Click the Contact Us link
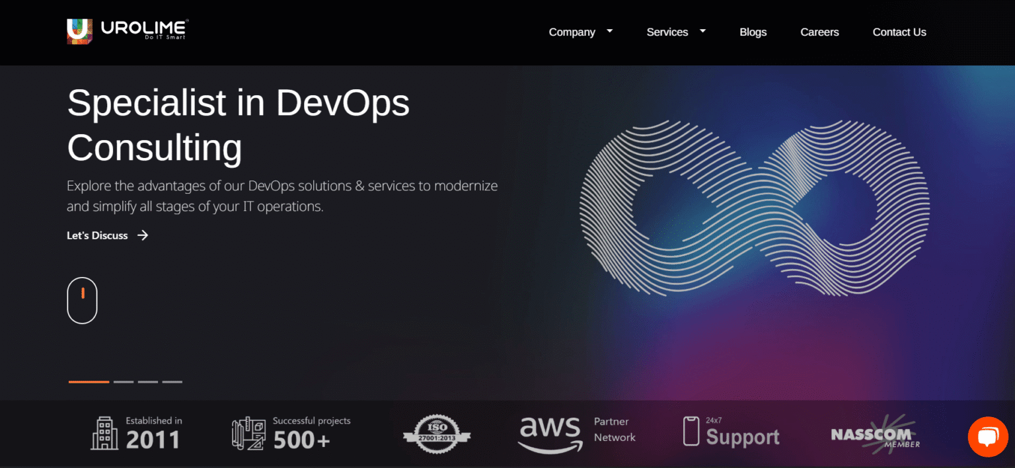 899,32
